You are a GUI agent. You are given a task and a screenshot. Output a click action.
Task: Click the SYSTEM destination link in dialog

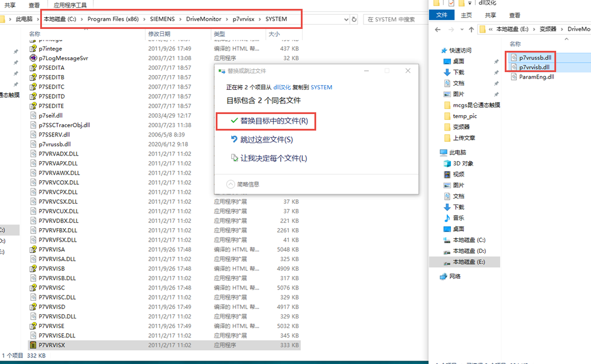pyautogui.click(x=322, y=87)
